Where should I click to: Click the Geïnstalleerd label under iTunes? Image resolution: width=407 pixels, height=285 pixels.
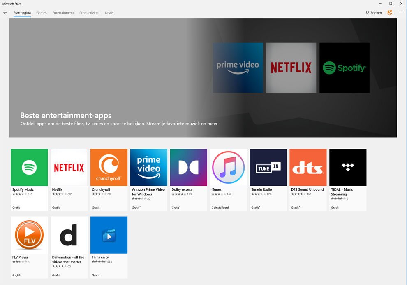220,208
